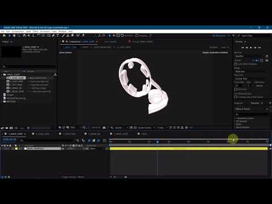Image resolution: width=272 pixels, height=204 pixels.
Task: Click the Play button in Preview panel
Action: click(x=251, y=48)
